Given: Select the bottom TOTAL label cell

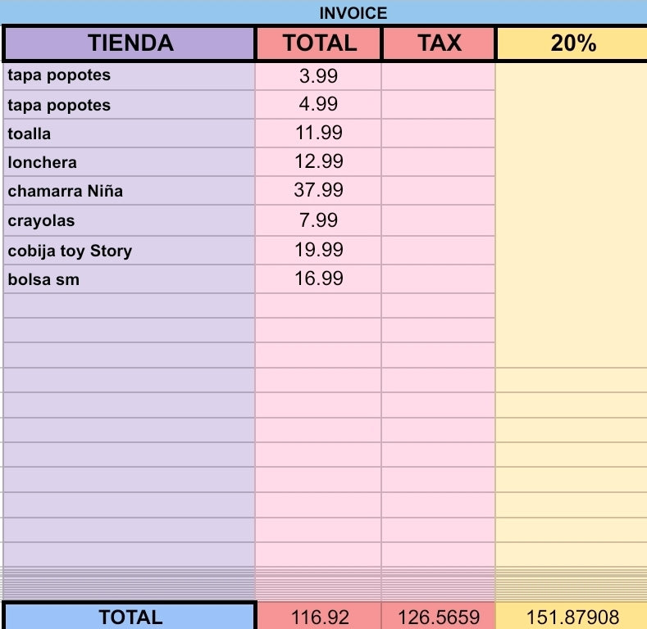Looking at the screenshot, I should coord(130,617).
